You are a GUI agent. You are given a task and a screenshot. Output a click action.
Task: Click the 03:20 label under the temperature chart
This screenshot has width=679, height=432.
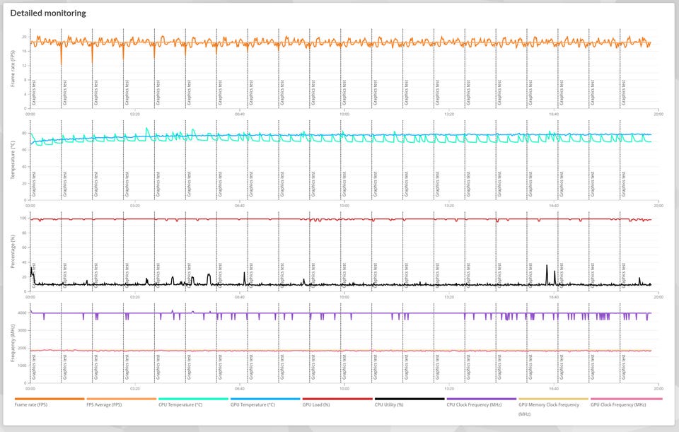click(x=134, y=206)
